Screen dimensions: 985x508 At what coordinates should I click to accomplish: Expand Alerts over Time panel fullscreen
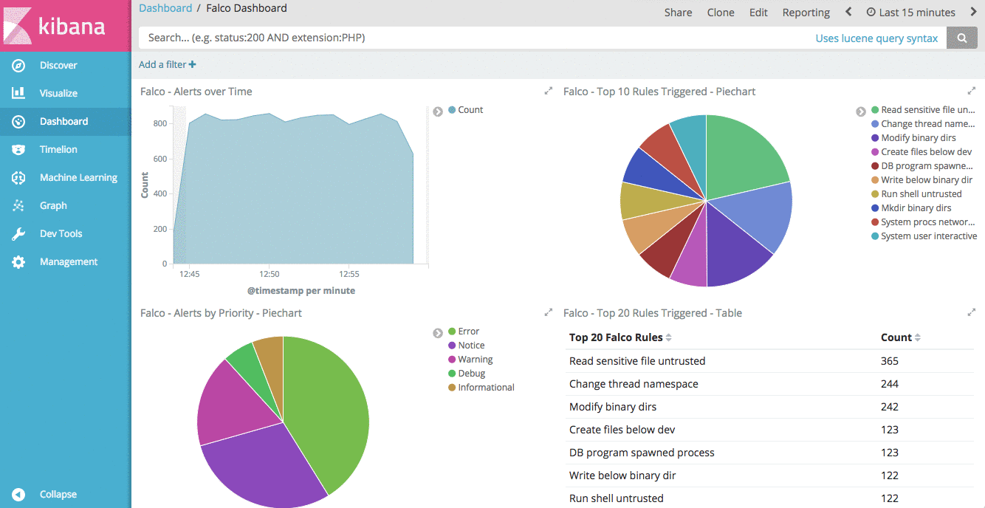(549, 91)
